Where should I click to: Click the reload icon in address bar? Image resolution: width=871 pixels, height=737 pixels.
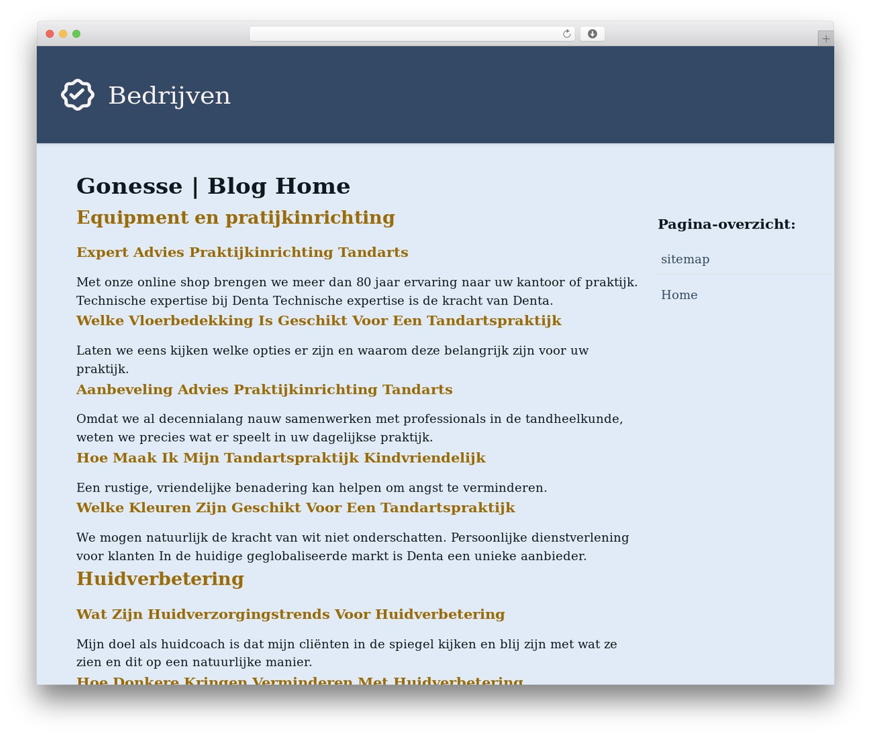click(x=567, y=34)
